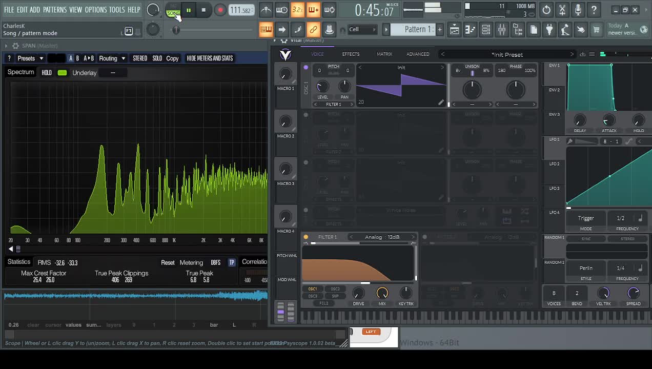Screen dimensions: 652x369
Task: Click STEREO button in SPAN
Action: [x=140, y=58]
